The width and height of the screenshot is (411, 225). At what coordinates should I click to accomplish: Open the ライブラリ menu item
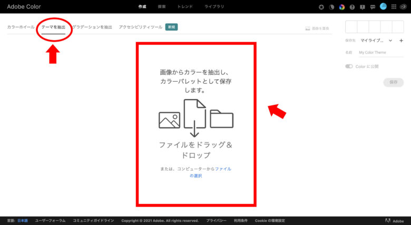click(214, 7)
